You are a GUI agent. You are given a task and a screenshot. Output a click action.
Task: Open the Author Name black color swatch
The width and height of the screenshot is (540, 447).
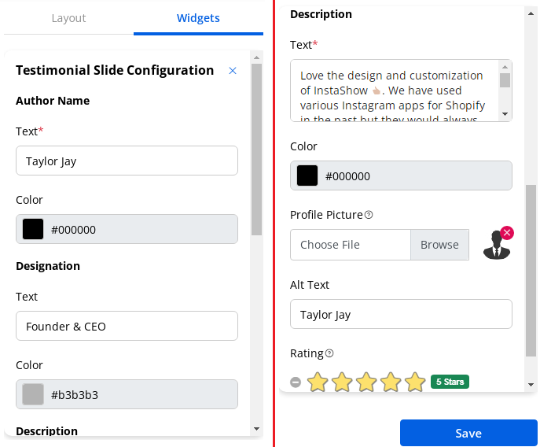pyautogui.click(x=33, y=230)
